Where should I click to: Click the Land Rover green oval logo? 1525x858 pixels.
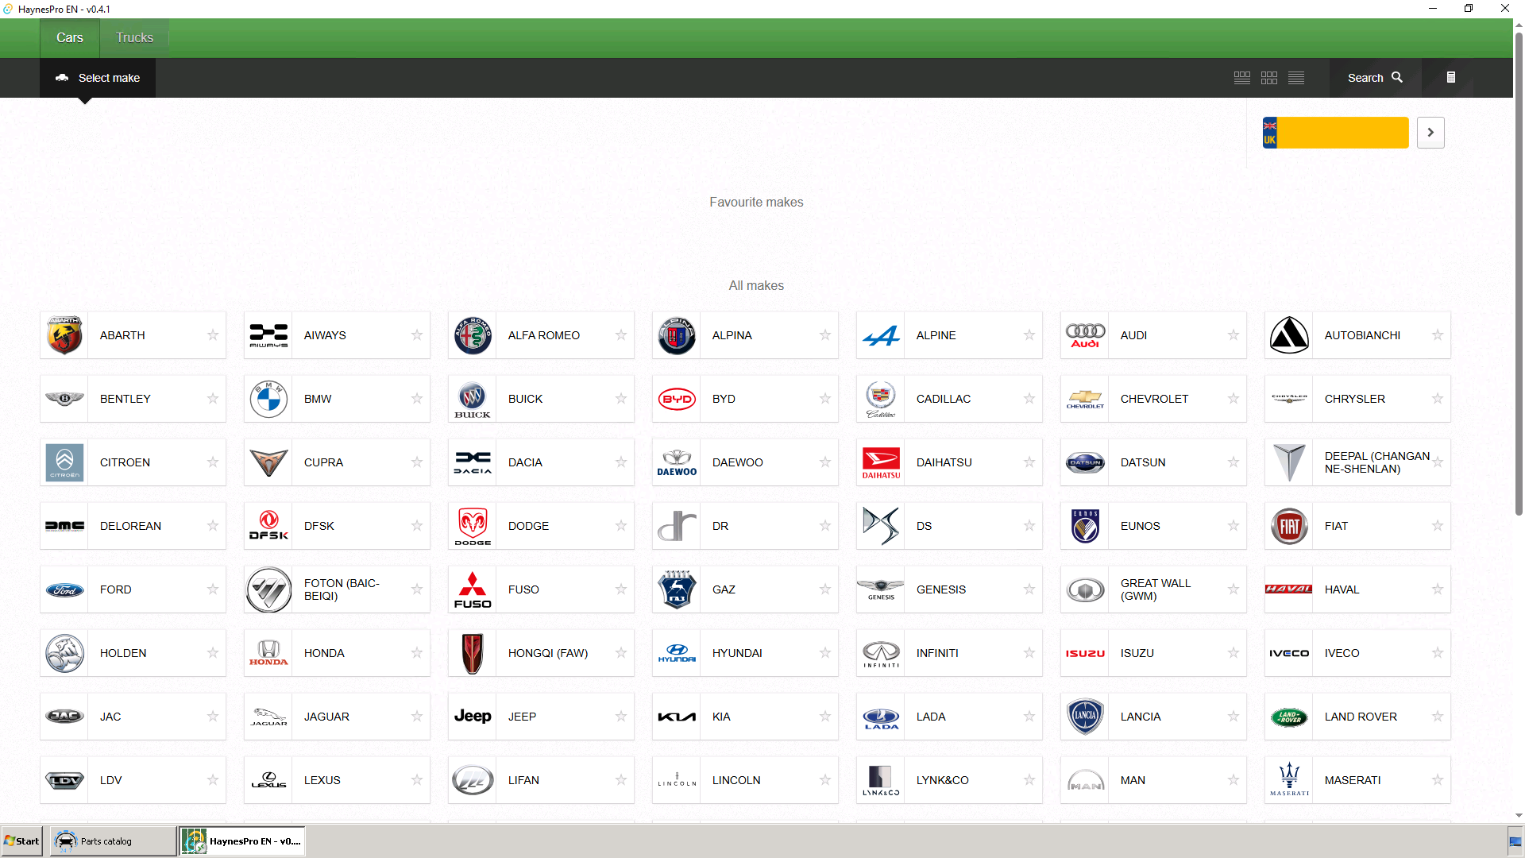[1289, 717]
